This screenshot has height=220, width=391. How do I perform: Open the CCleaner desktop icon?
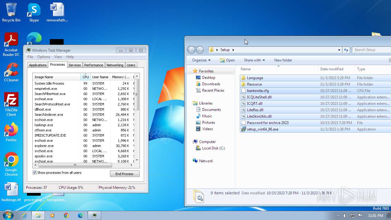coord(11,72)
